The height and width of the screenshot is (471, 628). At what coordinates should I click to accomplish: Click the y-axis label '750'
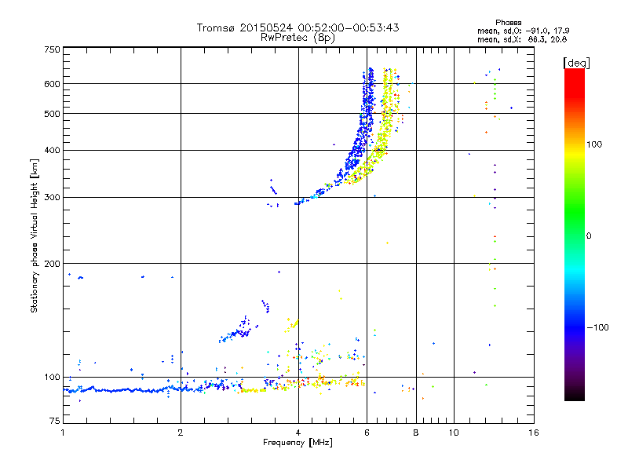(52, 49)
